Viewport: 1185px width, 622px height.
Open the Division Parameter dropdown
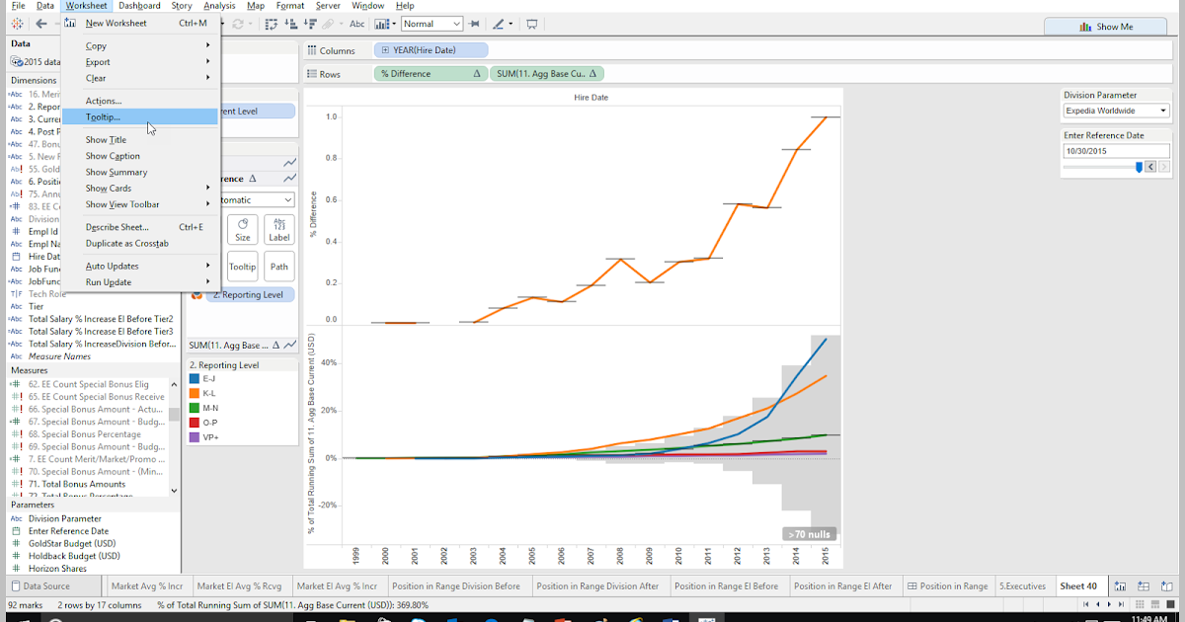[1162, 111]
